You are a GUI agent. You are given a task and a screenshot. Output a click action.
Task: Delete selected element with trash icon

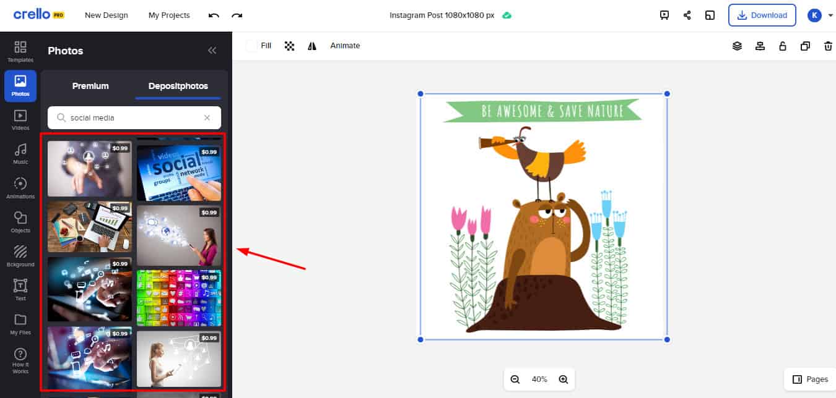pyautogui.click(x=828, y=46)
